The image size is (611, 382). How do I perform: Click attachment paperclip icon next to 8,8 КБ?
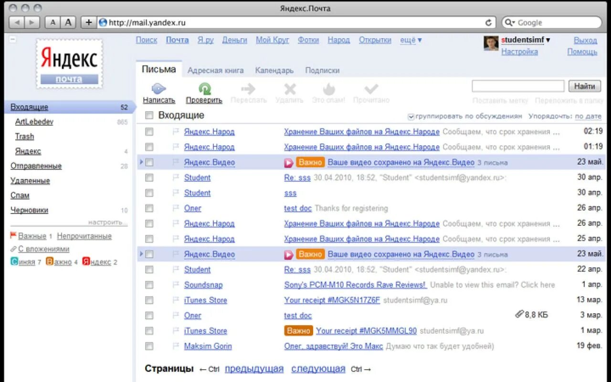[x=519, y=315]
